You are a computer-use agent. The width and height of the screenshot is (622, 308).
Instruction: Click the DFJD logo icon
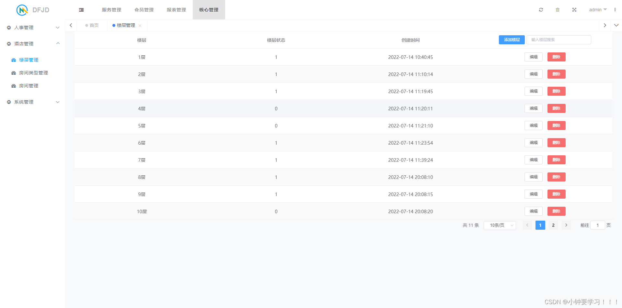(x=22, y=10)
